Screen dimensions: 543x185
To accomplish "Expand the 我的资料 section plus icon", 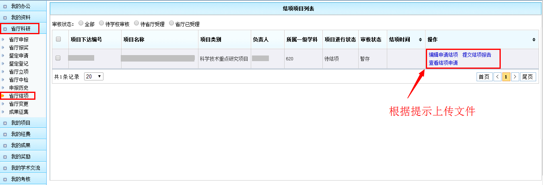I will [x=5, y=18].
